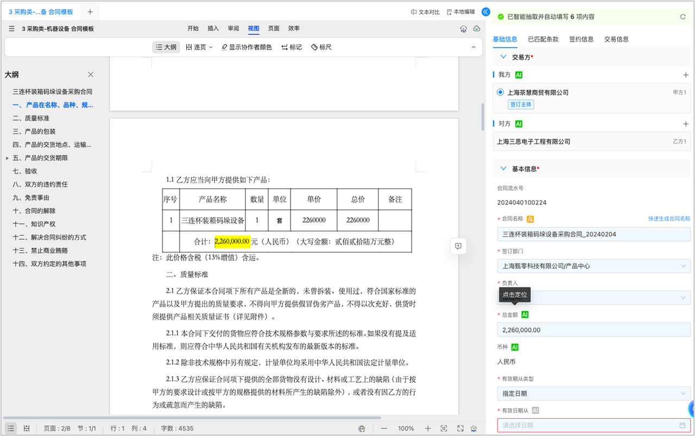The image size is (695, 436).
Task: Click the 本地编辑 button
Action: 460,12
